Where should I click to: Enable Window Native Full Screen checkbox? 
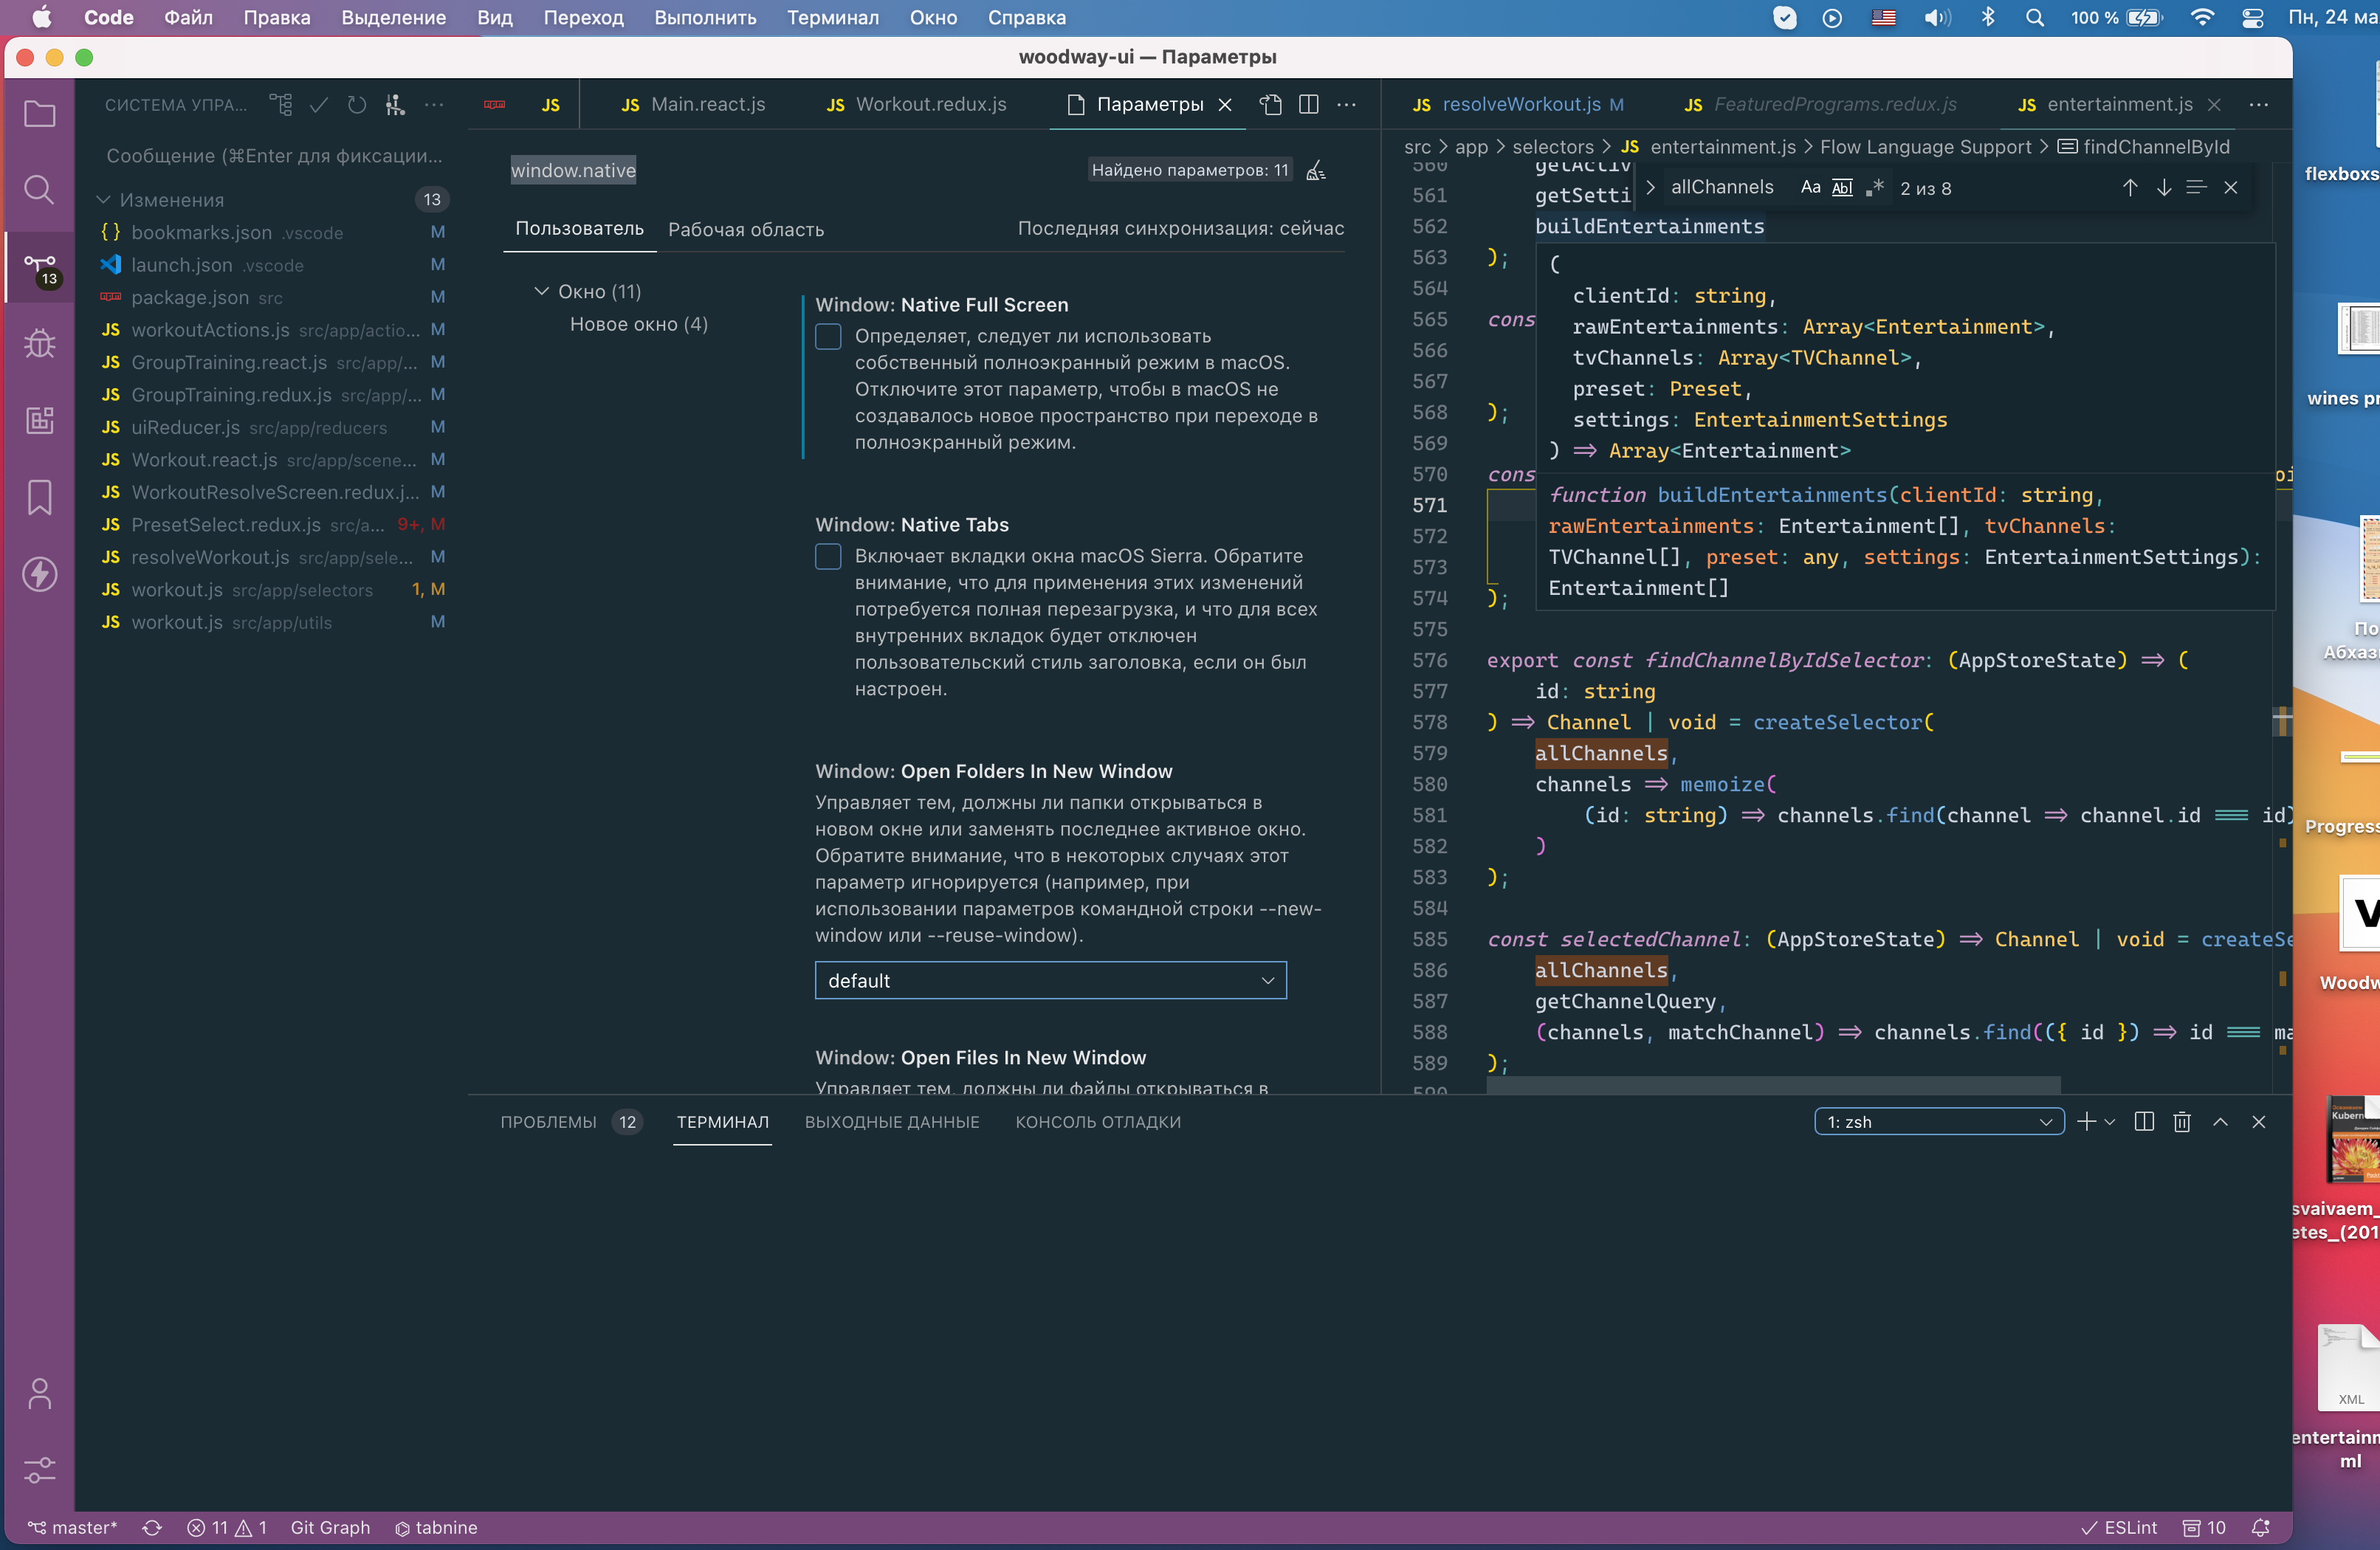tap(828, 336)
